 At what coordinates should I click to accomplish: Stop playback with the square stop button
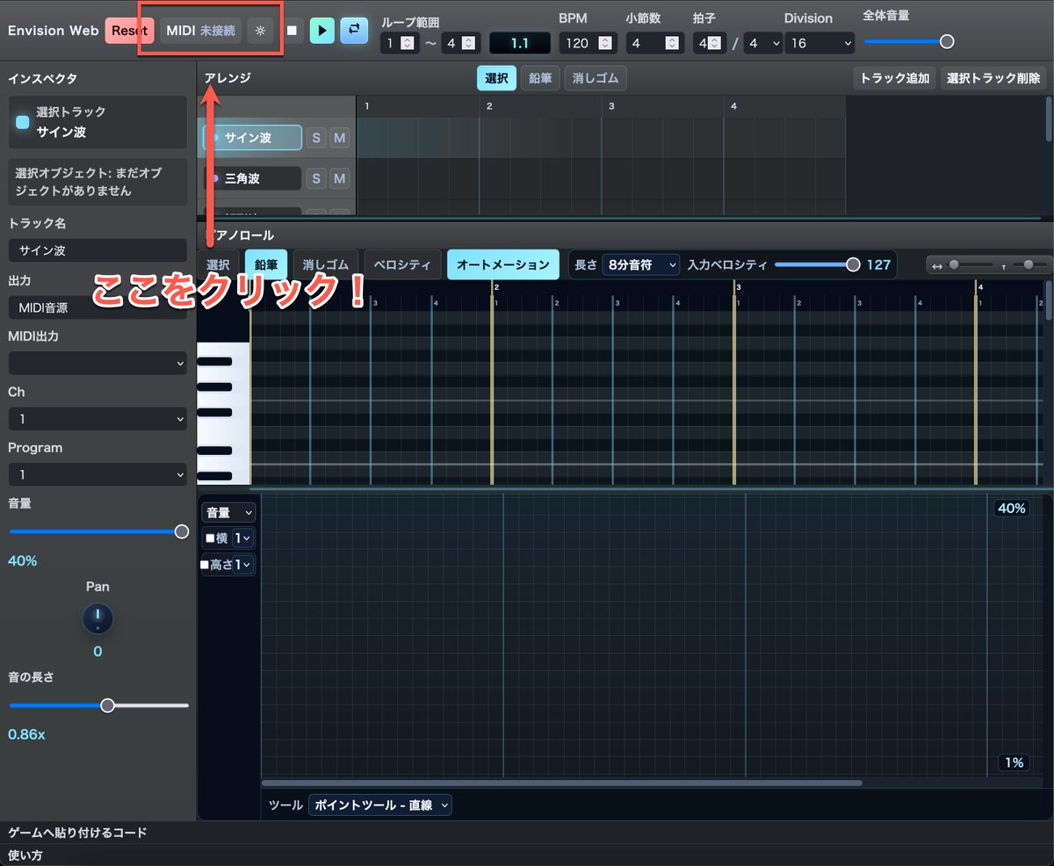292,30
